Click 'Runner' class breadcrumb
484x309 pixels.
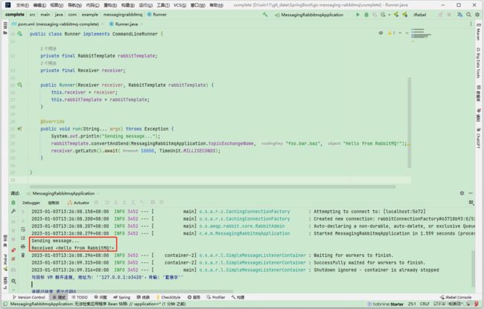pyautogui.click(x=157, y=14)
